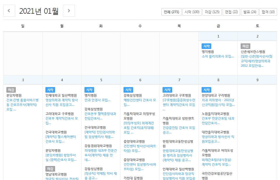Open 헬스케어센터 간호사 모집 link
The height and width of the screenshot is (180, 280).
[61, 139]
